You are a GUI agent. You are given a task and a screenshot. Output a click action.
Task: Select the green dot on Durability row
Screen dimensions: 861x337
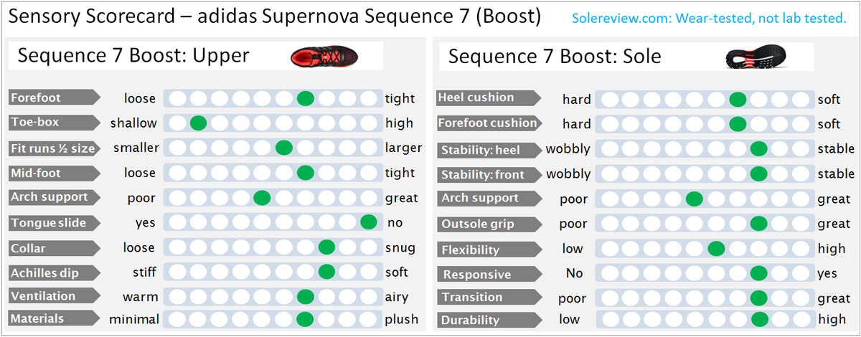(759, 319)
